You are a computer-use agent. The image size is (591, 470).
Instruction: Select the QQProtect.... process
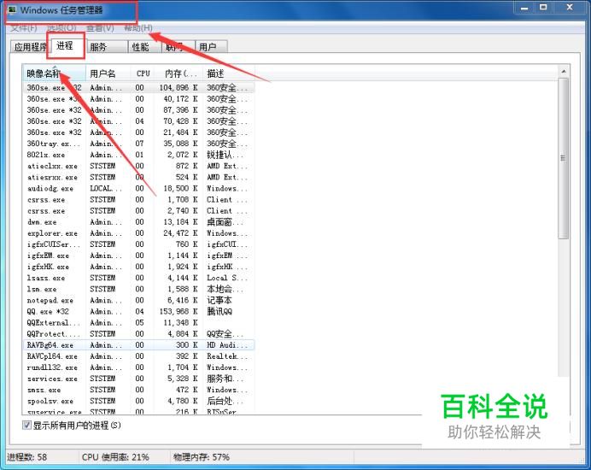[x=138, y=334]
